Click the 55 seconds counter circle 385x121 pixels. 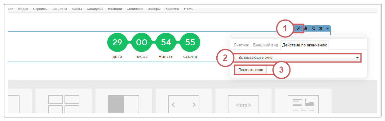pyautogui.click(x=190, y=42)
